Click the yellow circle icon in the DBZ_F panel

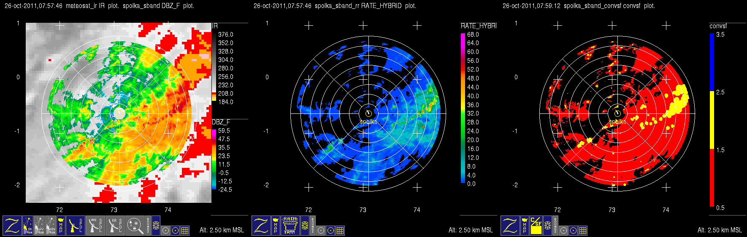tap(175, 230)
